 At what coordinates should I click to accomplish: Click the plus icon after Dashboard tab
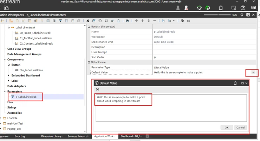[148, 136]
